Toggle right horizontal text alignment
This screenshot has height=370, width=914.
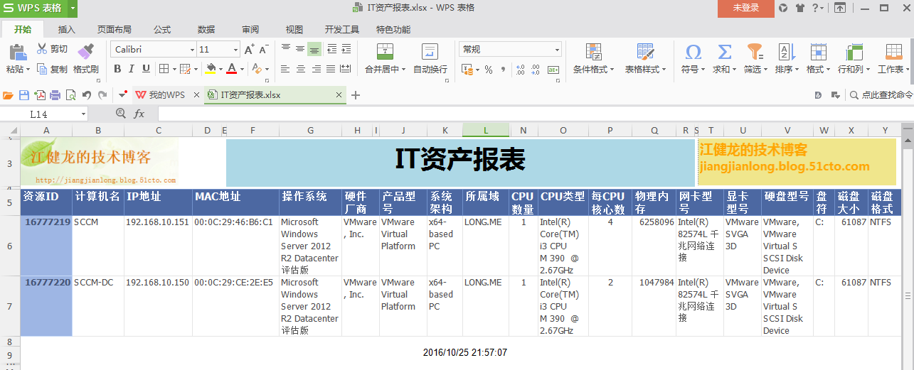[315, 70]
